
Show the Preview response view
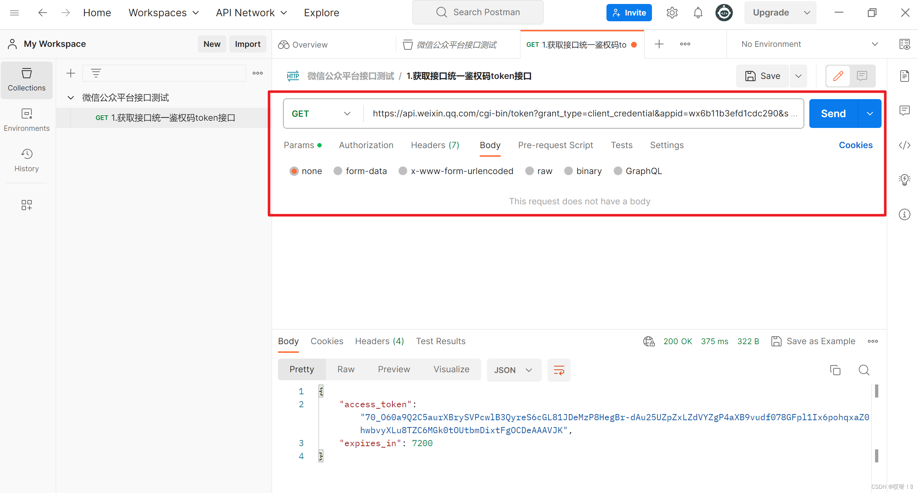(394, 369)
